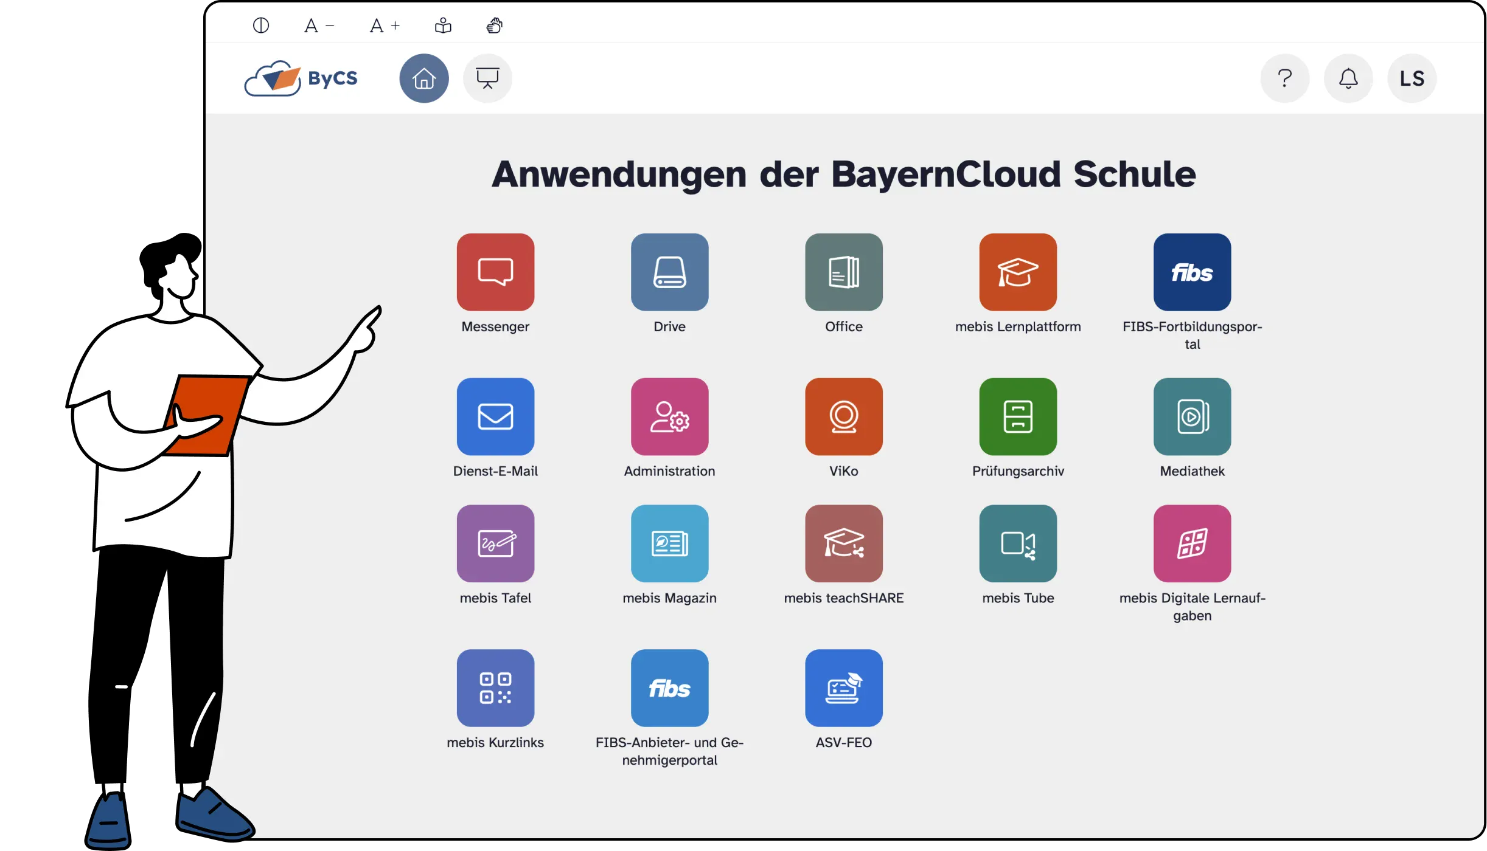This screenshot has height=851, width=1487.
Task: Go to the home dashboard button
Action: pos(424,78)
